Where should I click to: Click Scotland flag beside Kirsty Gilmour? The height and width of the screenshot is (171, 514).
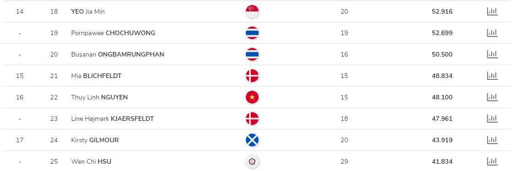[252, 140]
